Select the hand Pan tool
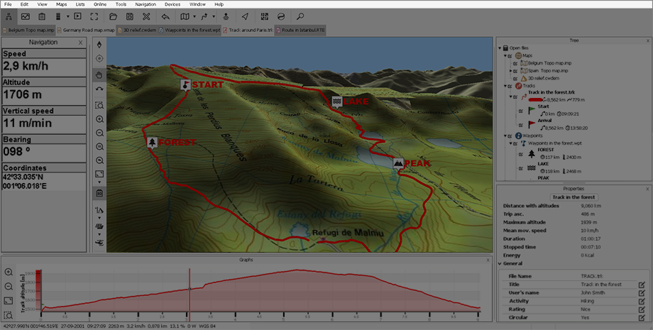This screenshot has height=330, width=653. point(99,75)
